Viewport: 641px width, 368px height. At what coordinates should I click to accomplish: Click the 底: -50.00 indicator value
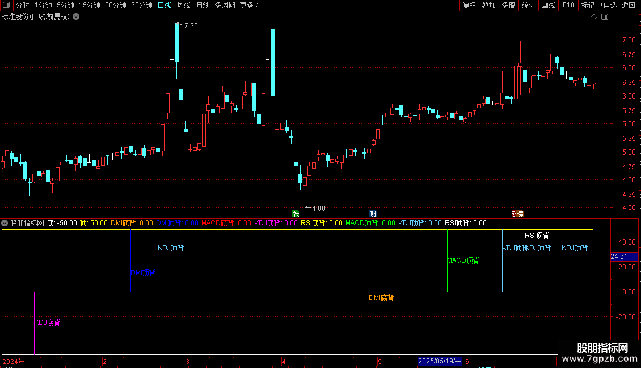[x=62, y=223]
